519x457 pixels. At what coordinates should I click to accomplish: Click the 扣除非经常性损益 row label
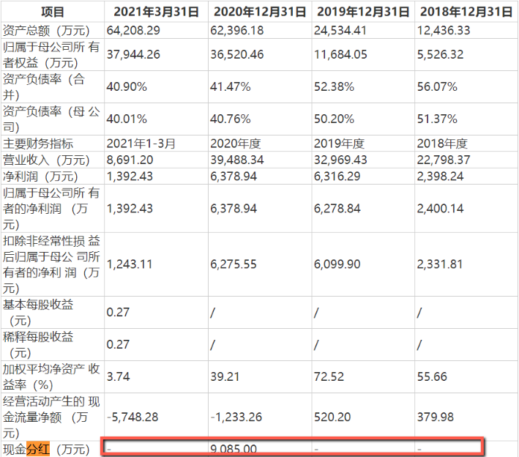[51, 264]
